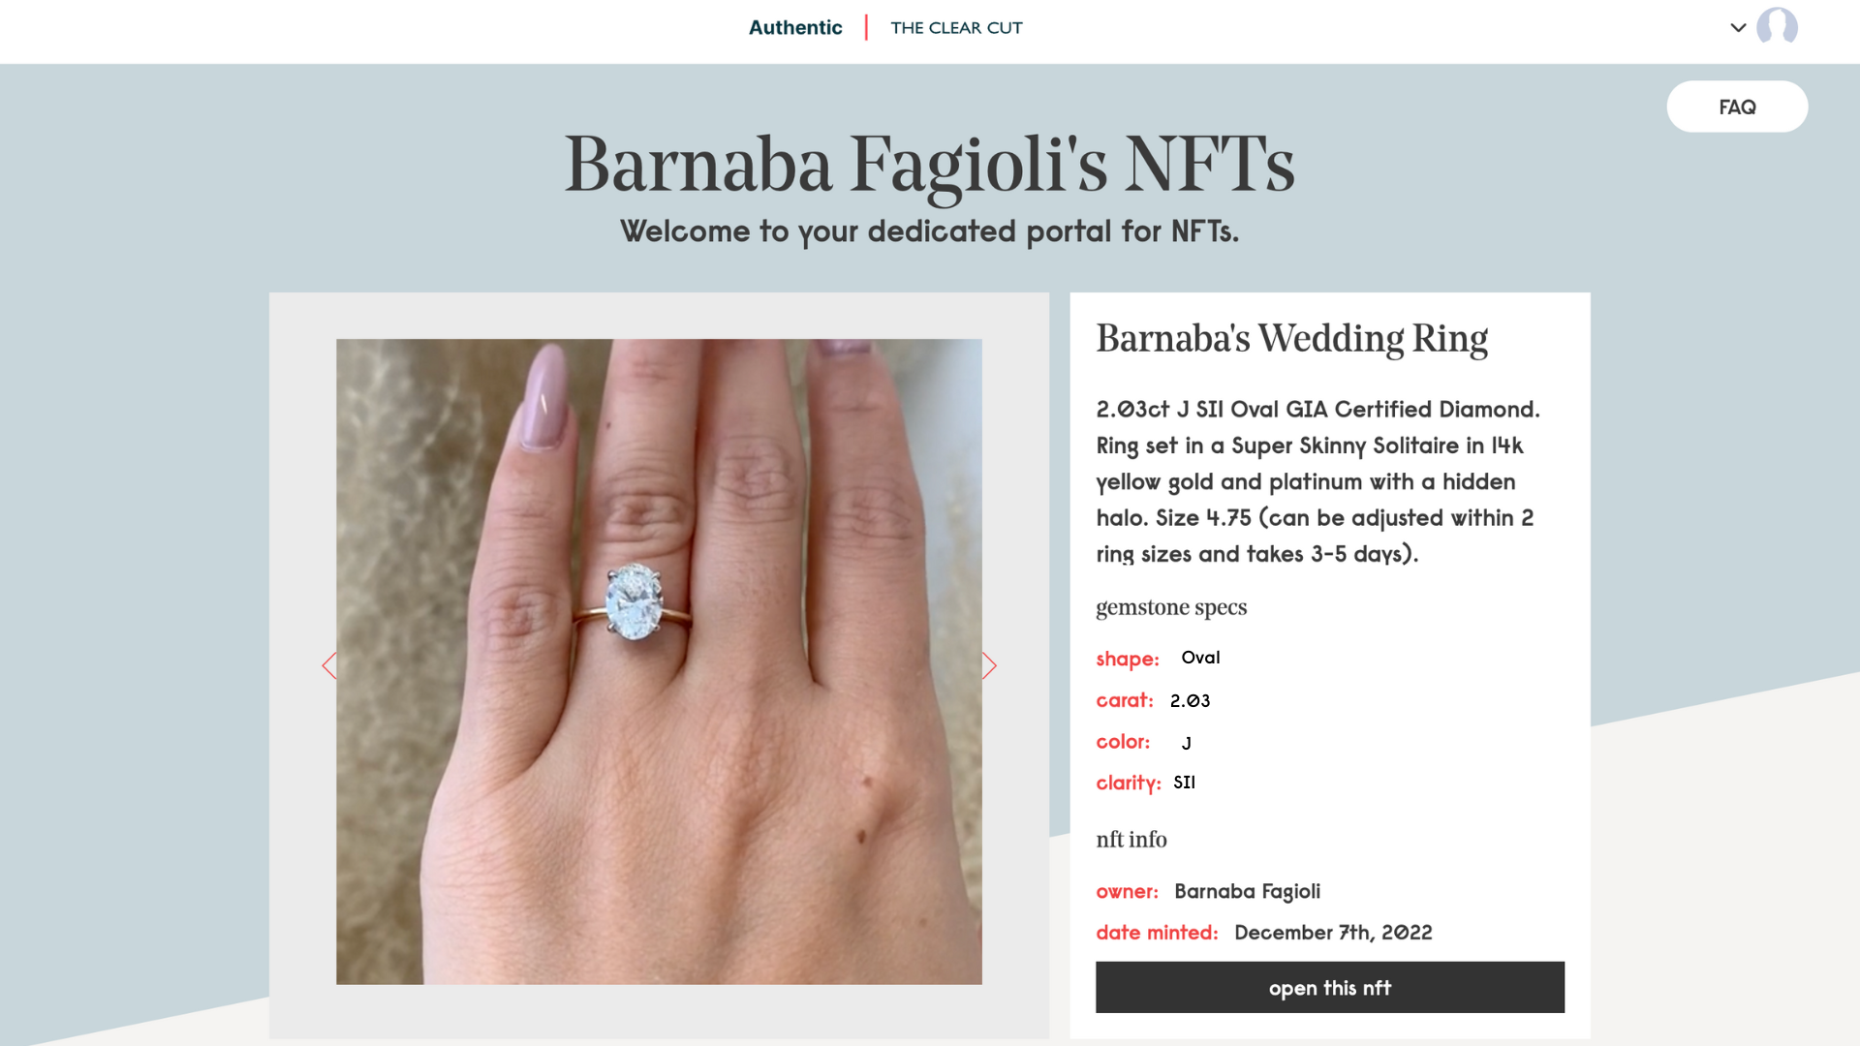Click the owner name Barnaba Fagioli
This screenshot has height=1046, width=1860.
point(1247,891)
